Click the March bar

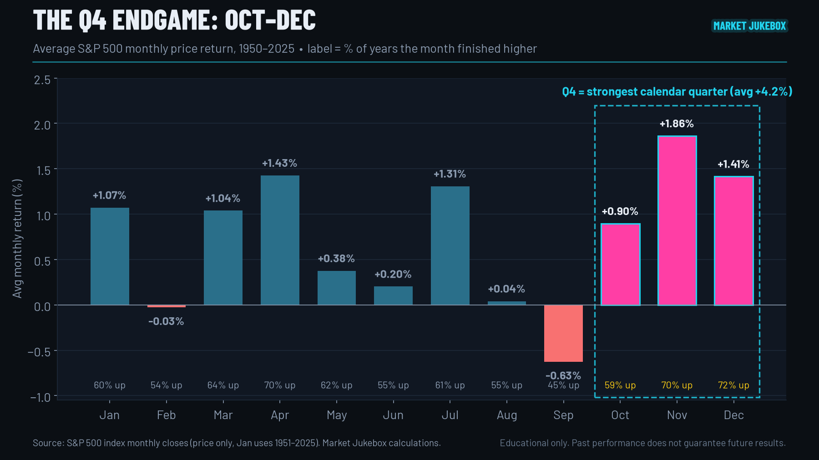(x=223, y=258)
